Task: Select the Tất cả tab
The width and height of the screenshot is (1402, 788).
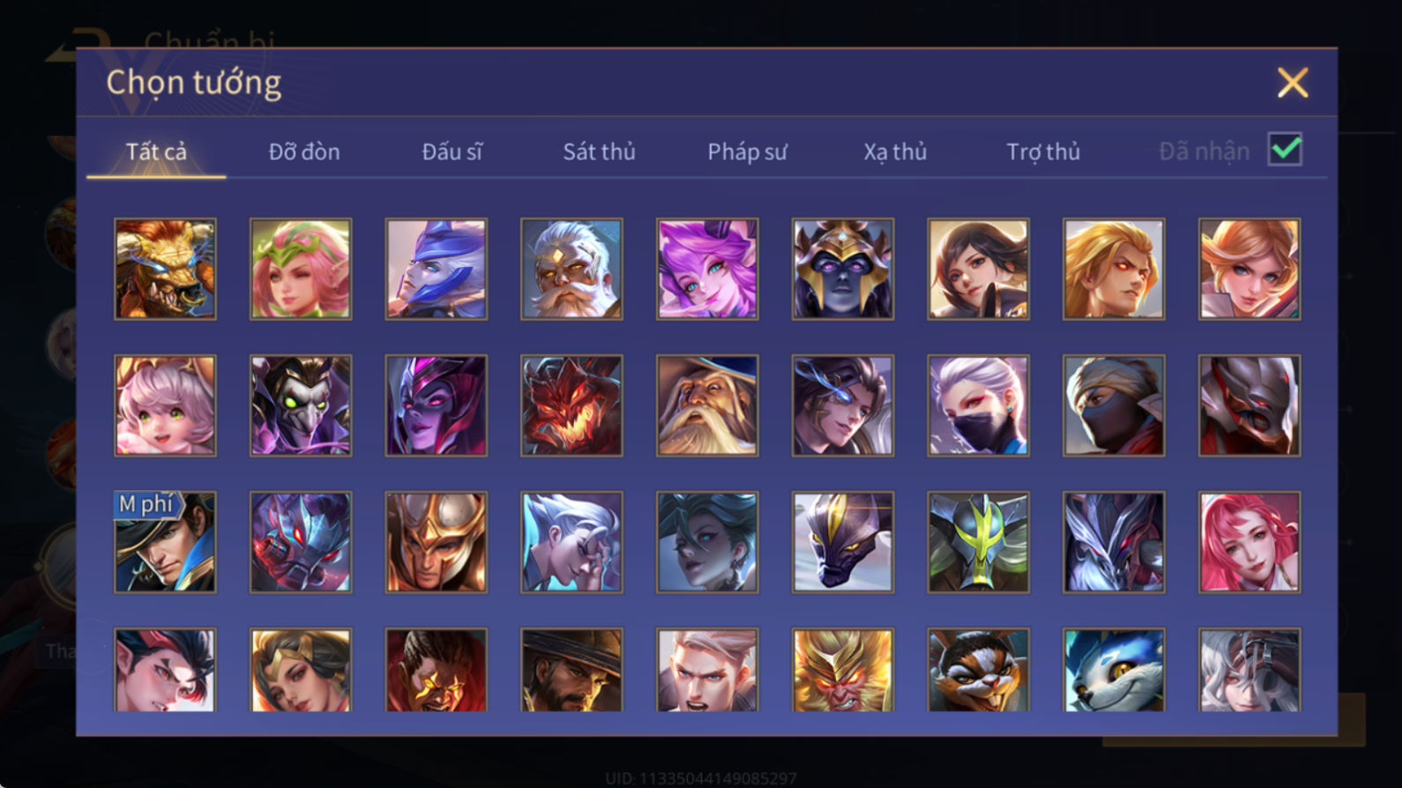Action: (156, 152)
